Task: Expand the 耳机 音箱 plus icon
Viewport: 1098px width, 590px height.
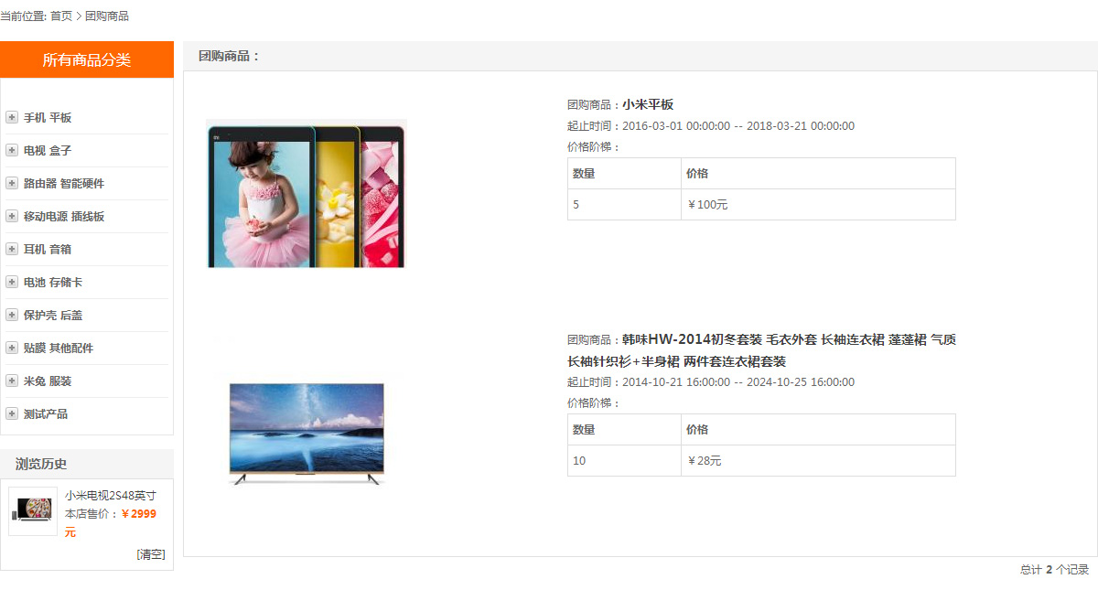Action: (x=12, y=249)
